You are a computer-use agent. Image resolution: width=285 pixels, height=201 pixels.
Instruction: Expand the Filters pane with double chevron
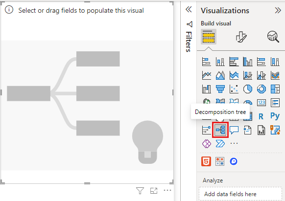coord(189,9)
